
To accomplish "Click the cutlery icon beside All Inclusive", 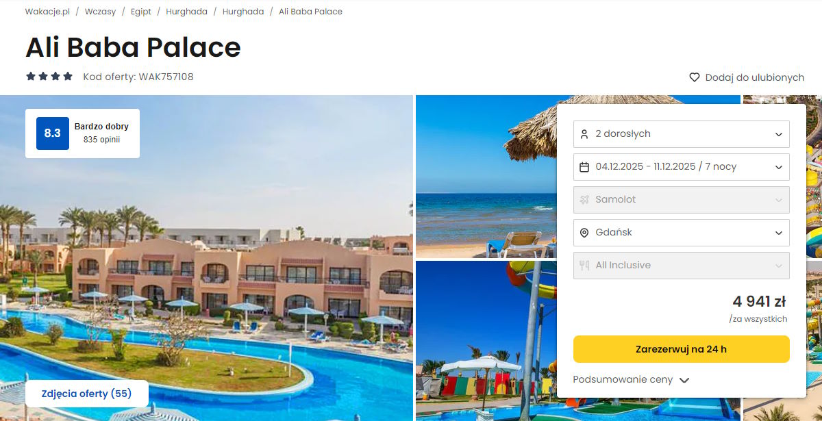I will click(x=584, y=266).
